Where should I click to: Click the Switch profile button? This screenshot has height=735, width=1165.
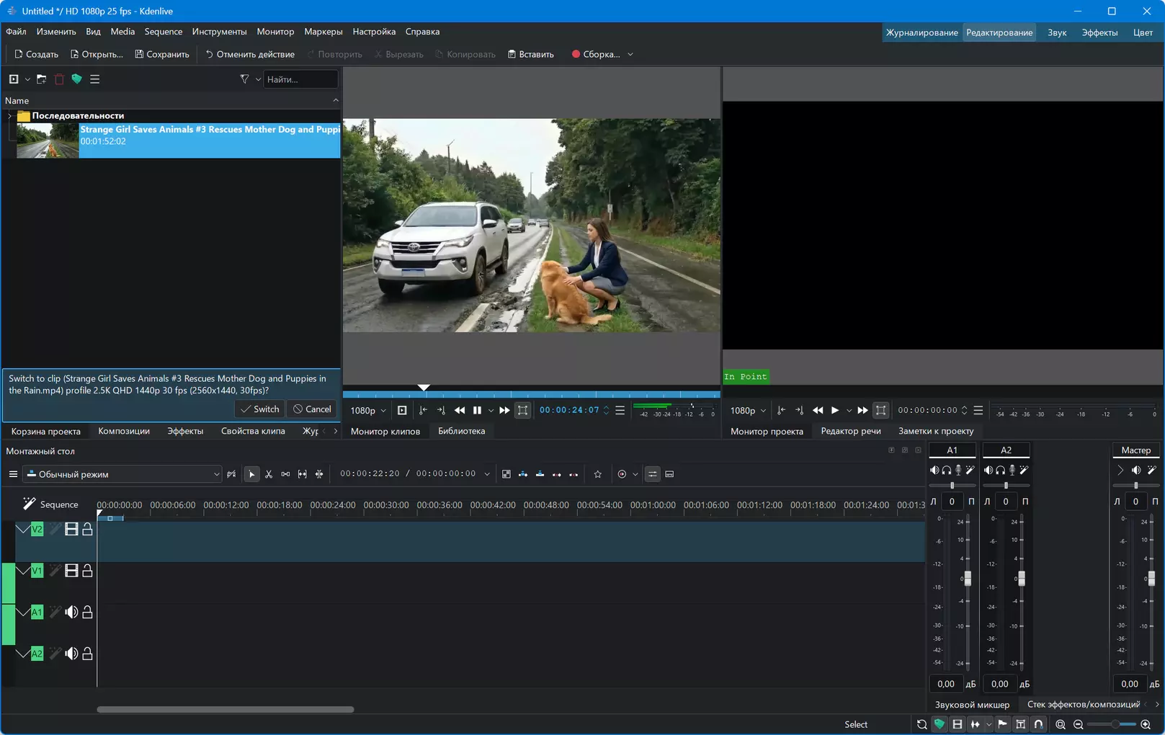point(260,409)
